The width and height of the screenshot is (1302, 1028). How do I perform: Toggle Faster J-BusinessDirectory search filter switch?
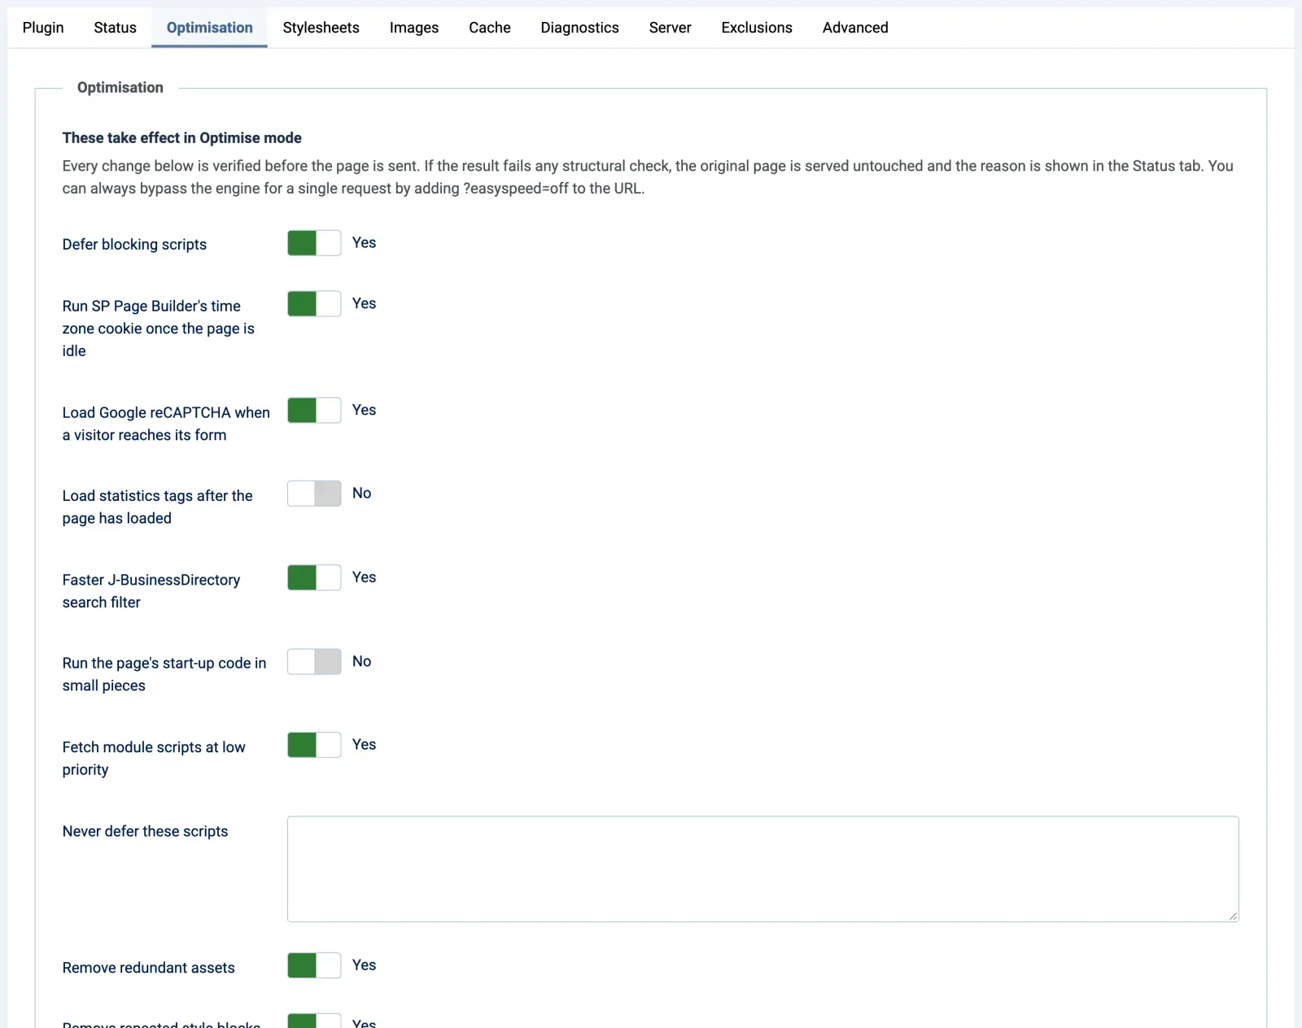coord(314,578)
